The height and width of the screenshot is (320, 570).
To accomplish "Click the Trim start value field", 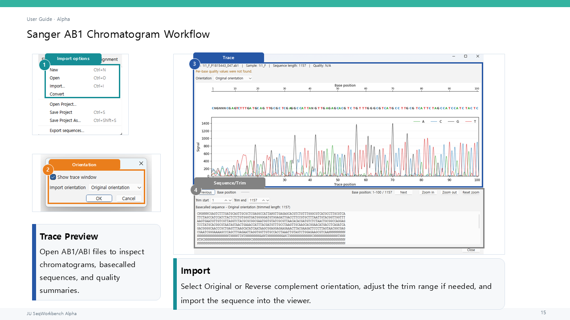I will [x=217, y=200].
